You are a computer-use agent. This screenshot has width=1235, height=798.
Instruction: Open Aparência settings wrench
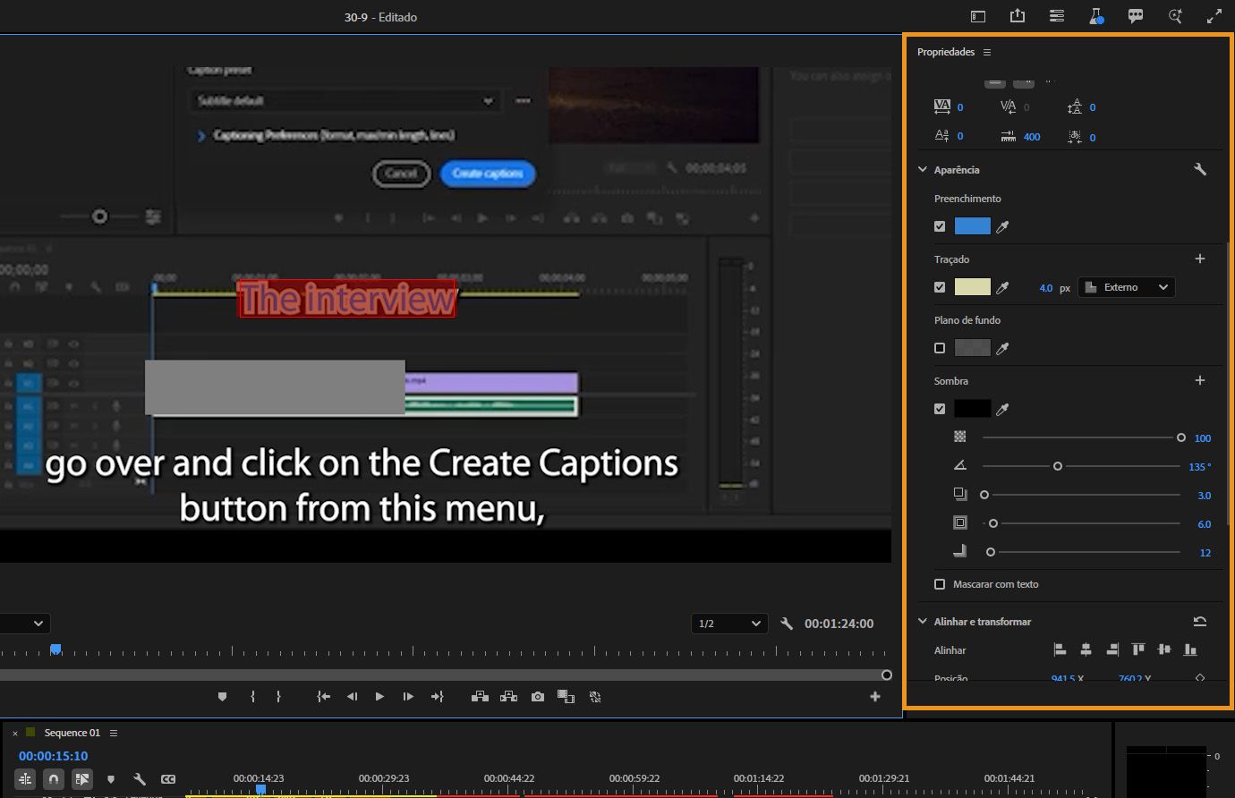(1200, 169)
